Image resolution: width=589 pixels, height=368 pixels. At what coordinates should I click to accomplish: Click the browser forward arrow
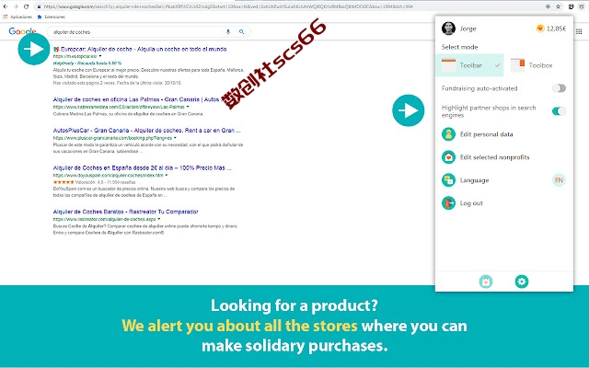(16, 6)
